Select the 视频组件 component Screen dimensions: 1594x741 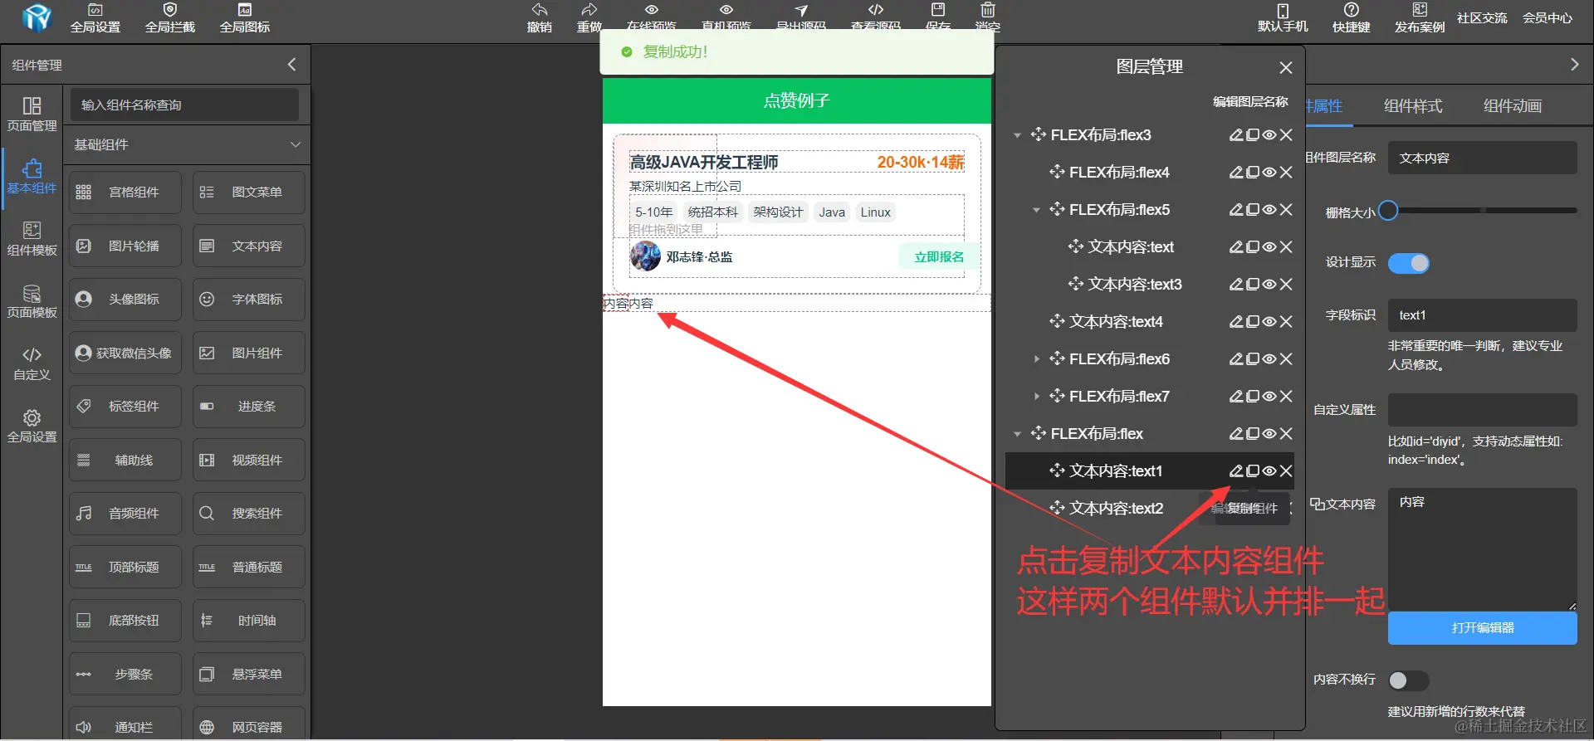(249, 461)
